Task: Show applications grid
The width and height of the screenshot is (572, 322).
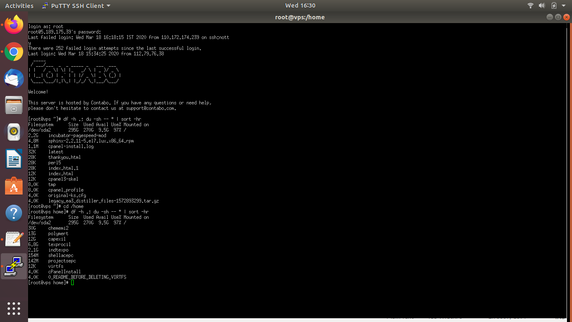Action: pos(14,308)
